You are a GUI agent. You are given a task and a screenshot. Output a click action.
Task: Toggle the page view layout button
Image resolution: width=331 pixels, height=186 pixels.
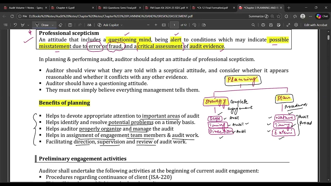(204, 25)
